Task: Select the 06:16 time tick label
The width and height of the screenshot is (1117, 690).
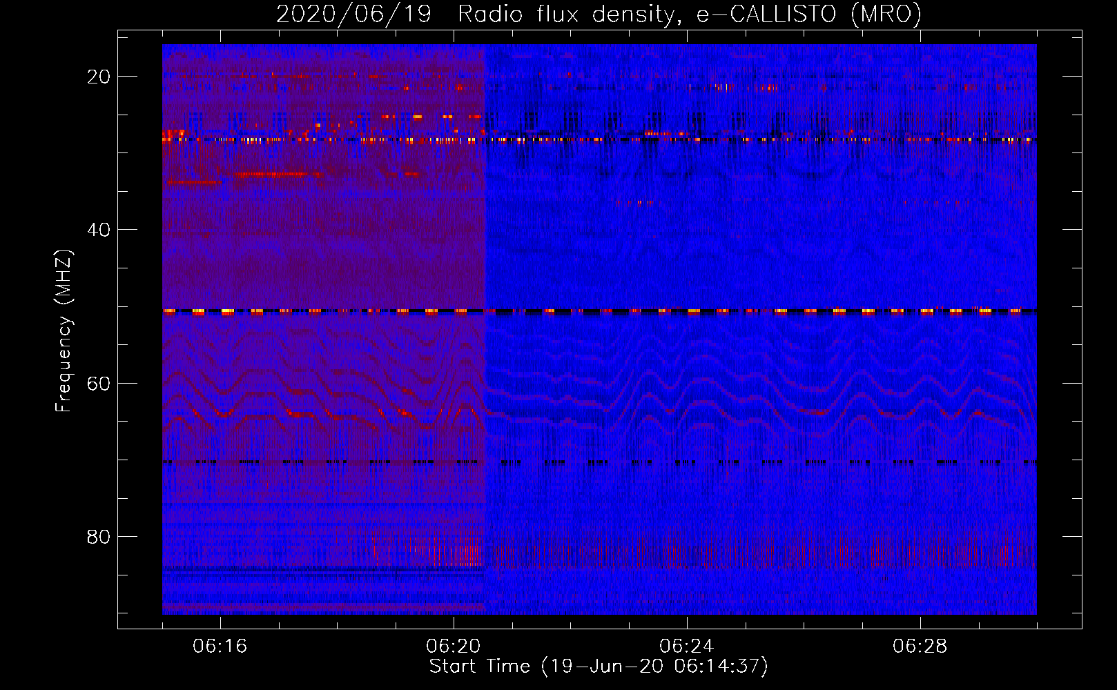Action: coord(220,647)
